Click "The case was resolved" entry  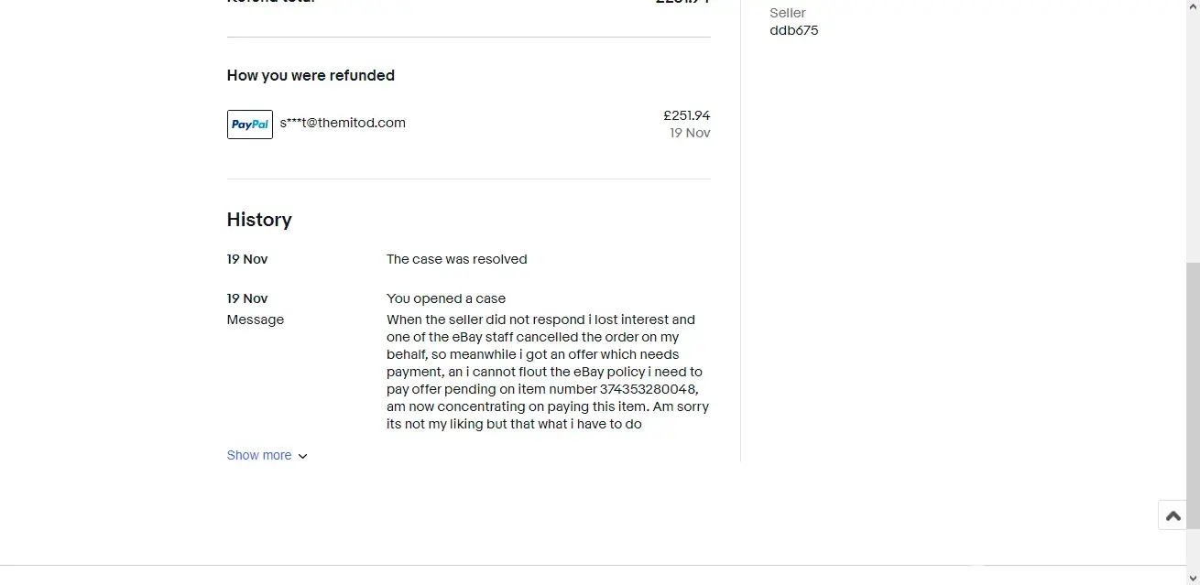[x=456, y=259]
